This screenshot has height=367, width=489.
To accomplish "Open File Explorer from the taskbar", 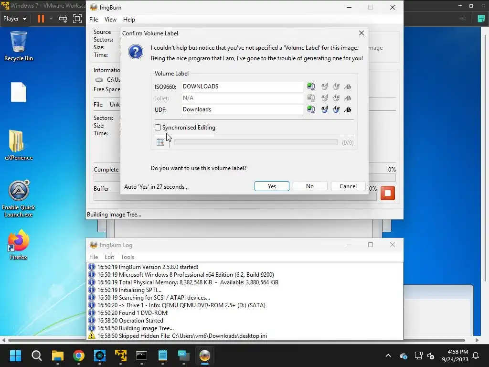I will tap(58, 356).
